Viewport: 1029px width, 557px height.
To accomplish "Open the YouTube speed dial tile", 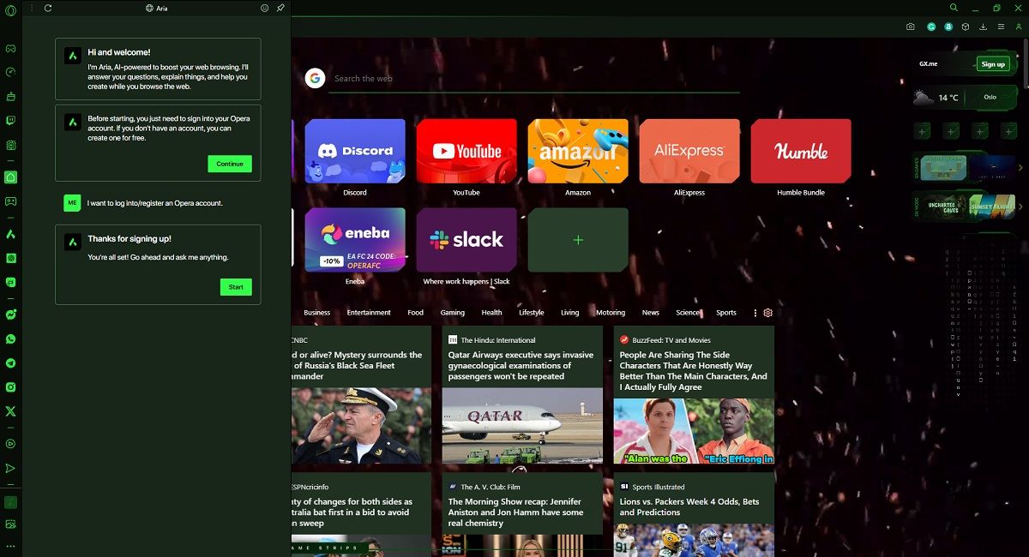I will click(x=466, y=152).
